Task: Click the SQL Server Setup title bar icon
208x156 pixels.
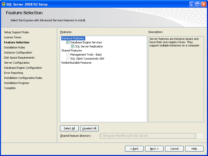Action: [x=4, y=4]
